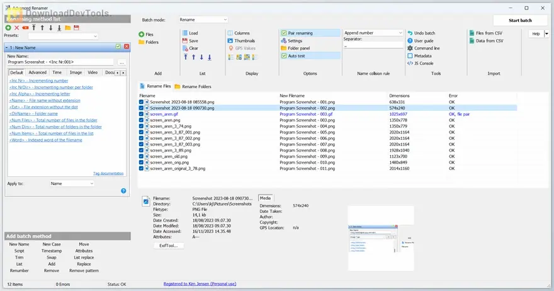Switch to the Video tags tab
Image resolution: width=554 pixels, height=291 pixels.
click(x=93, y=72)
